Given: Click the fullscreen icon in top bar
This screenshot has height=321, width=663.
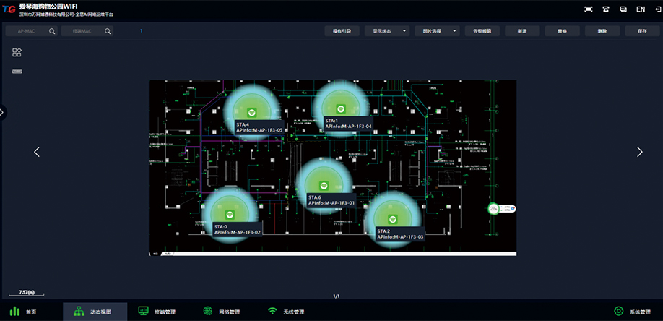Looking at the screenshot, I should tap(588, 9).
